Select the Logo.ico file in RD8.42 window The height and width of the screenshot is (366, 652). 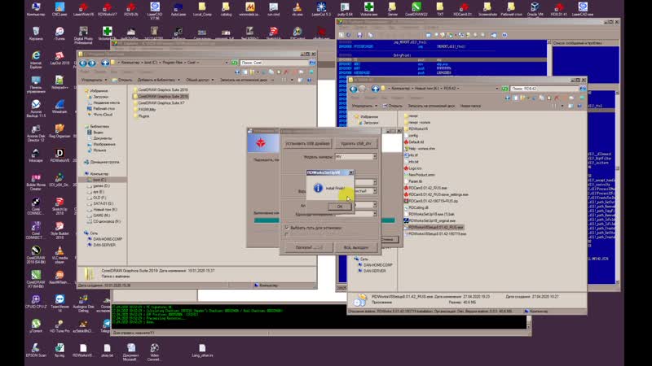(x=412, y=168)
